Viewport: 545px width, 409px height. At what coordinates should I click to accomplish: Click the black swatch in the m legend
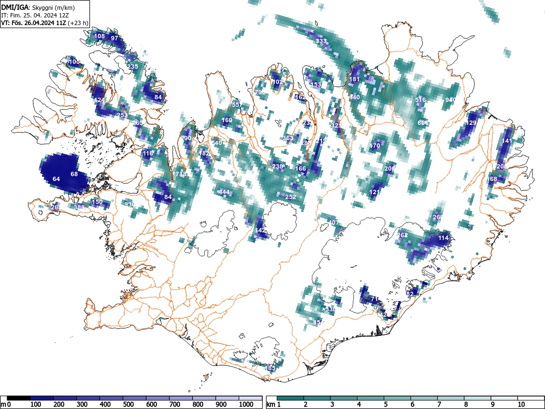[x=19, y=398]
